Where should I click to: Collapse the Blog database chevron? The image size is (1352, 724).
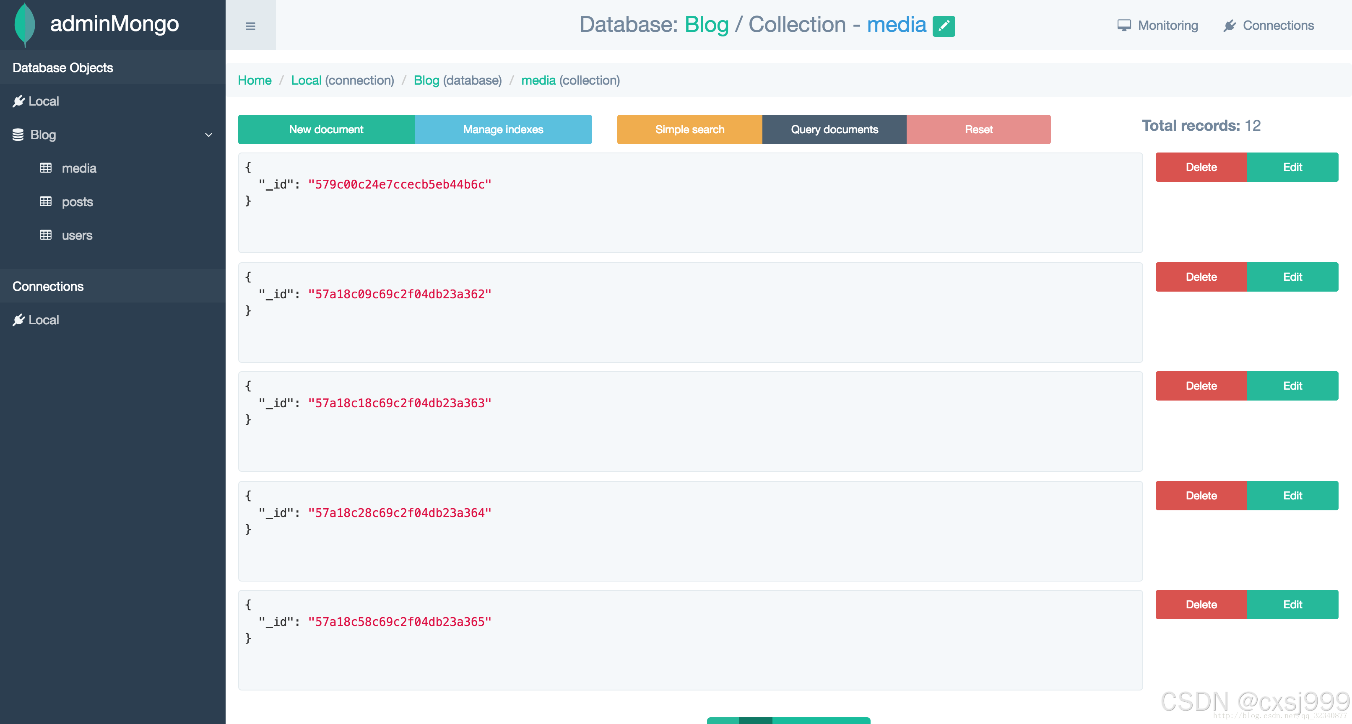click(x=208, y=135)
